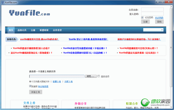Minimize the YunFile window
This screenshot has height=110, width=174.
coord(158,2)
